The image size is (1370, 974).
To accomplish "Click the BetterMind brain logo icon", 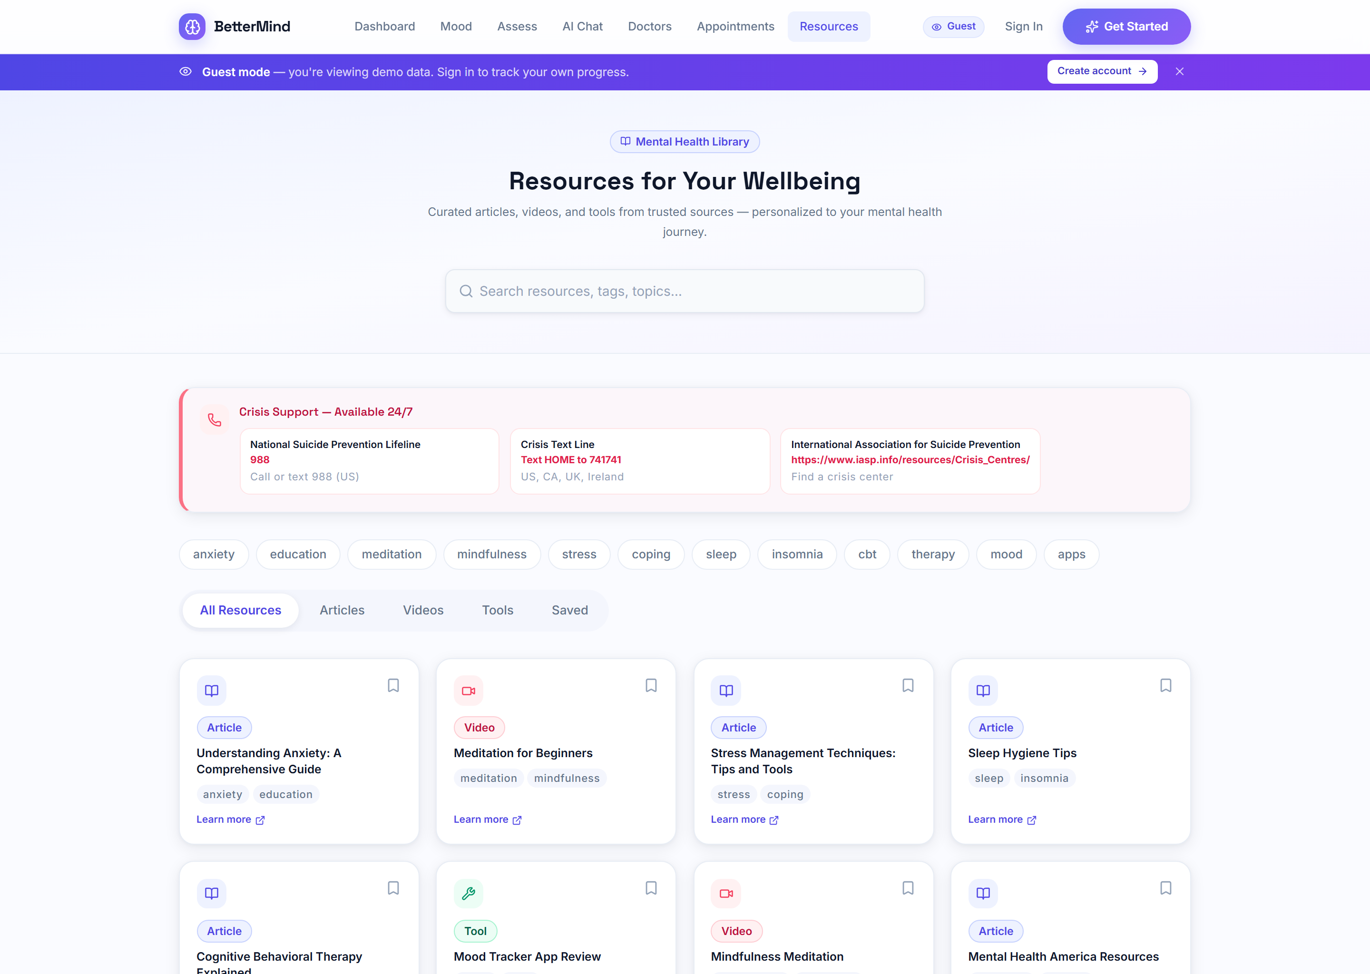I will coord(192,26).
